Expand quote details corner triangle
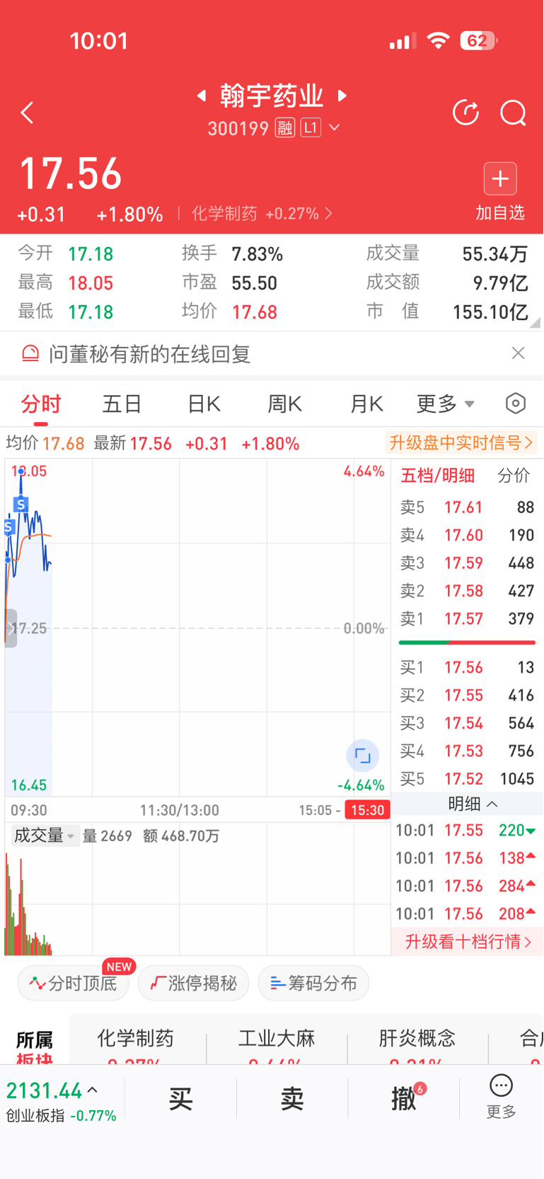The image size is (544, 1179). [x=536, y=323]
